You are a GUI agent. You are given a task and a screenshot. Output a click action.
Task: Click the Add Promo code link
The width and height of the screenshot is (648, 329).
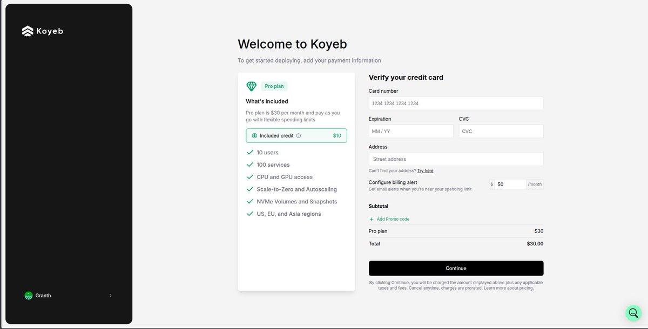click(x=393, y=220)
